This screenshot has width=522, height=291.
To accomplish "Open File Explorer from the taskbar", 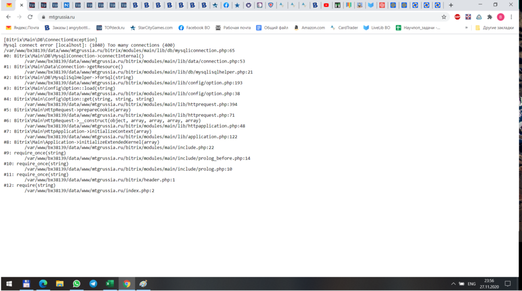I will pyautogui.click(x=60, y=284).
